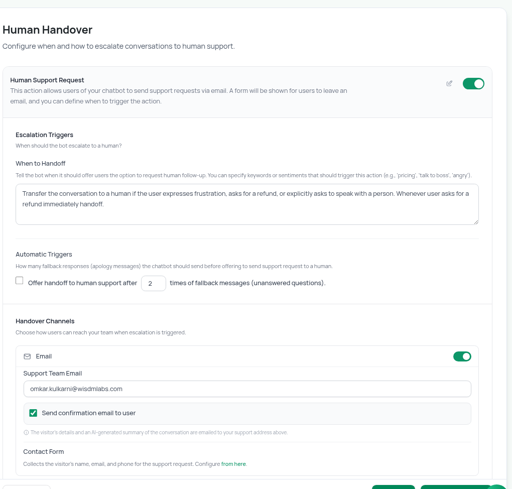The width and height of the screenshot is (512, 489).
Task: Click the edit pencil icon for Human Support Request
Action: click(x=449, y=84)
